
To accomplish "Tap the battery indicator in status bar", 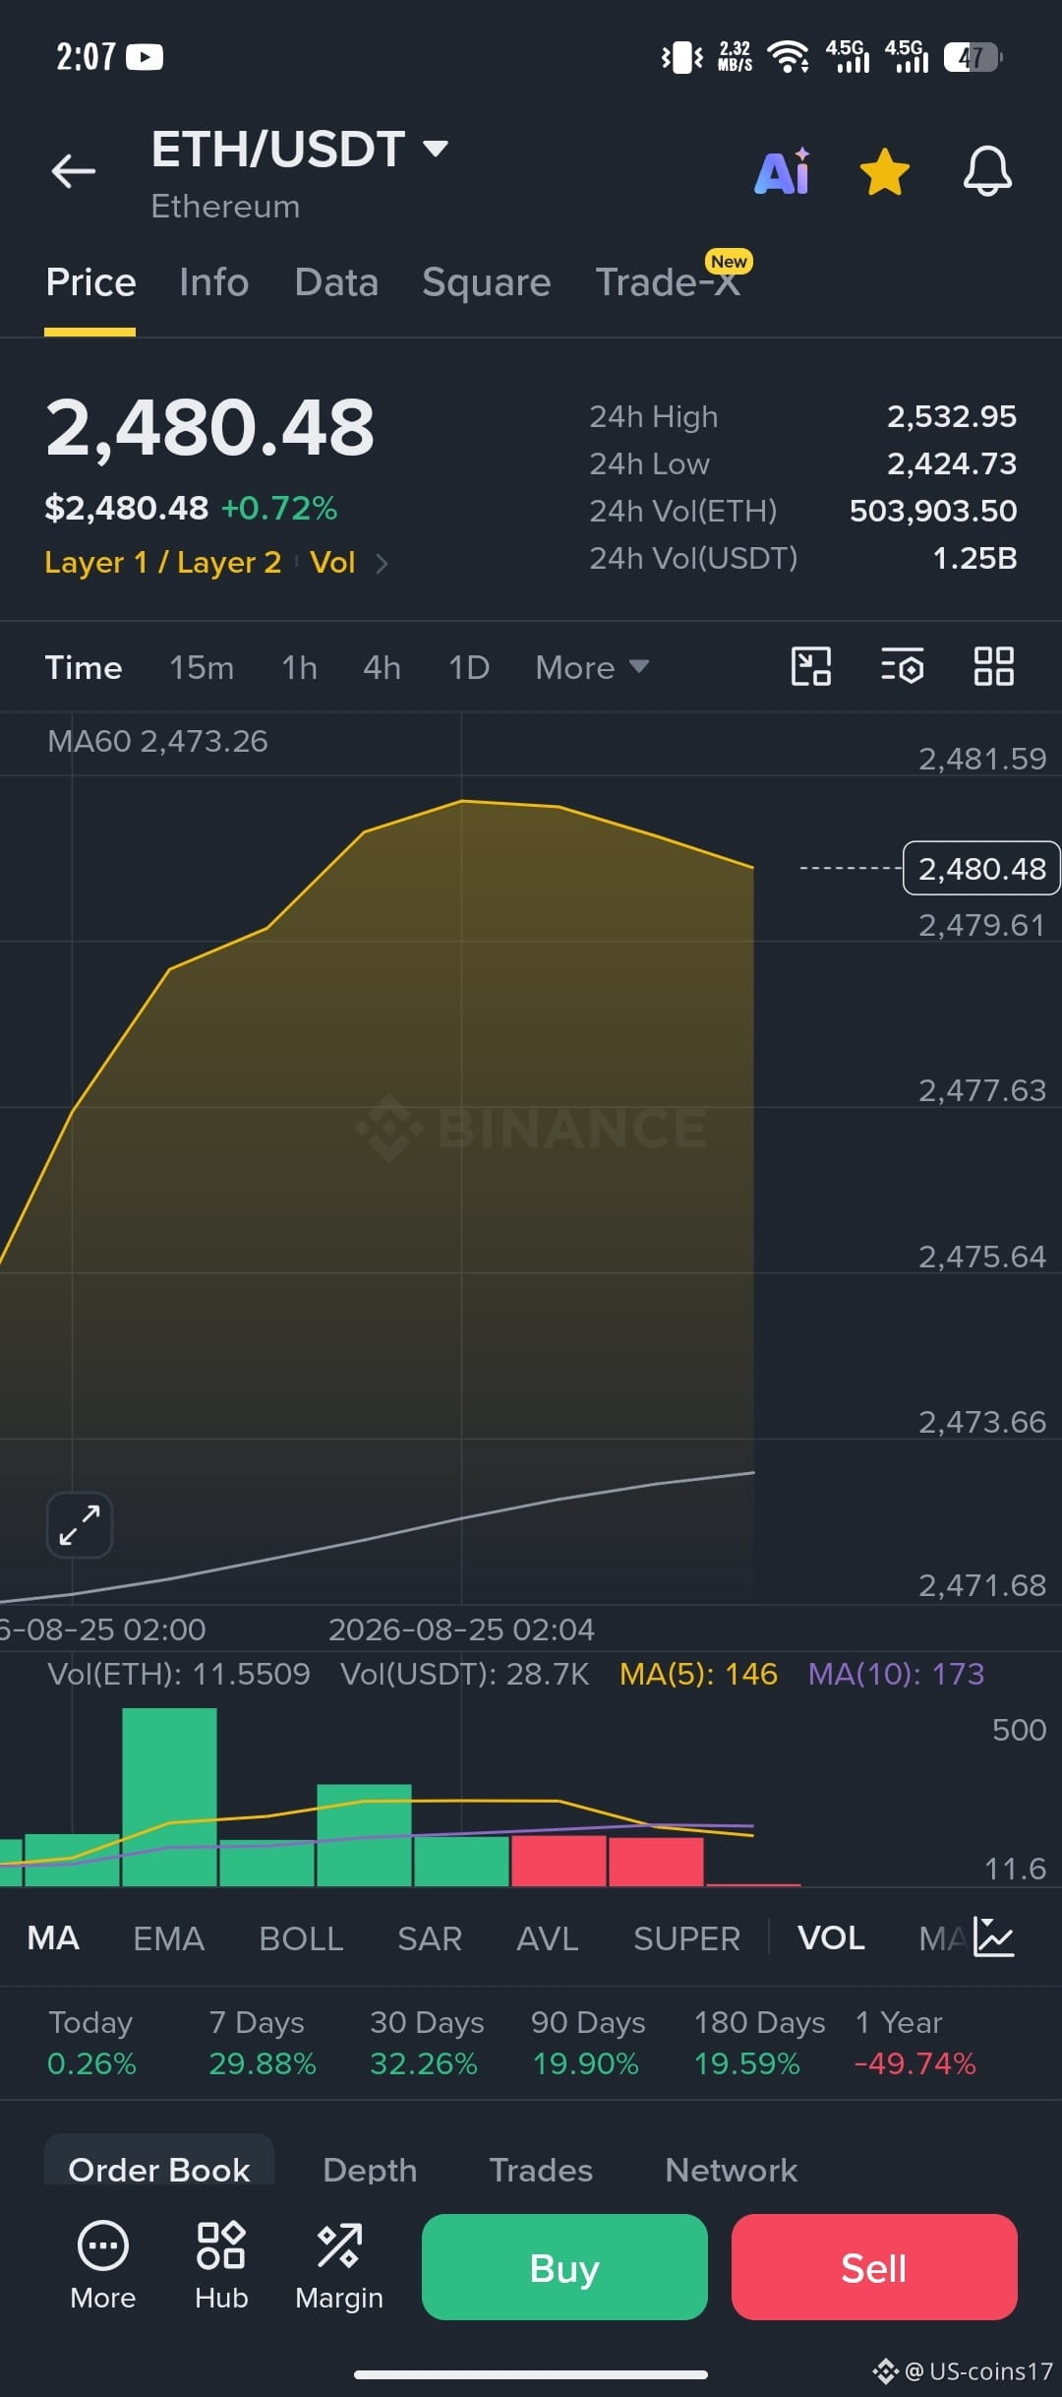I will [973, 57].
